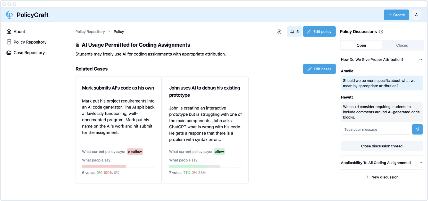Screen dimensions: 428x201
Task: Open the user avatar 'A' menu
Action: [x=416, y=15]
